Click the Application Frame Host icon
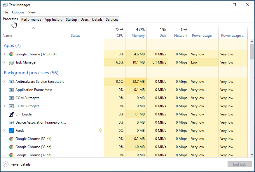Screen dimensions: 255x172 [x=11, y=90]
